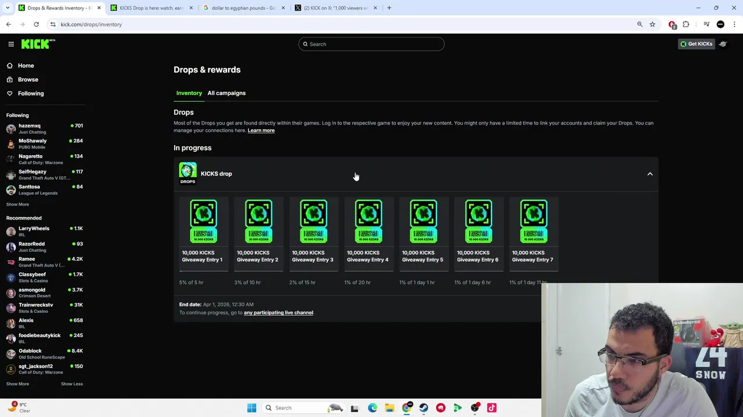This screenshot has height=417, width=743.
Task: Open RazorRedd recommended channel
Action: pyautogui.click(x=45, y=247)
